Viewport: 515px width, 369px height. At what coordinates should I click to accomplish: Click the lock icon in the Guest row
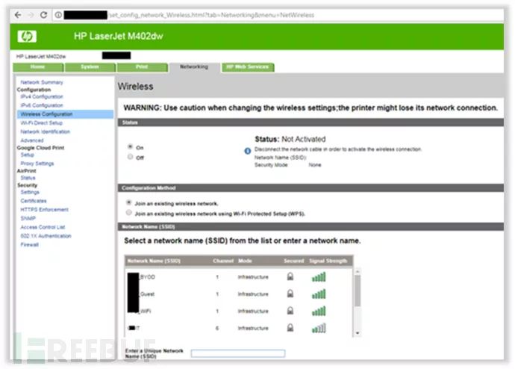[290, 293]
